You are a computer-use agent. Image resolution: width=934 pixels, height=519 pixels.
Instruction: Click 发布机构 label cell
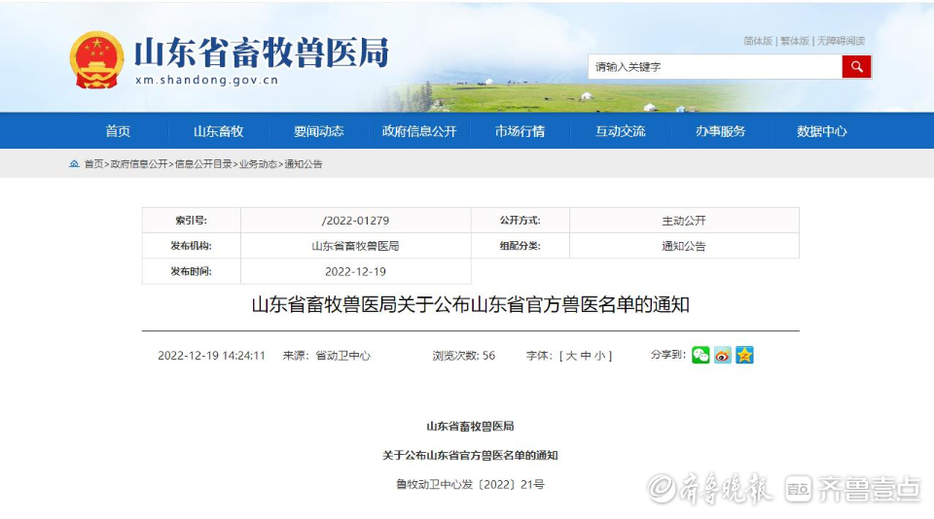coord(192,246)
